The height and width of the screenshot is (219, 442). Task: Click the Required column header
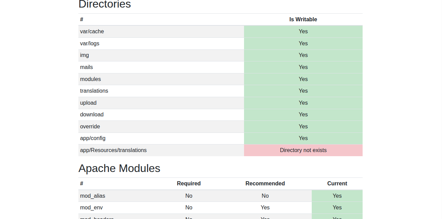[189, 184]
